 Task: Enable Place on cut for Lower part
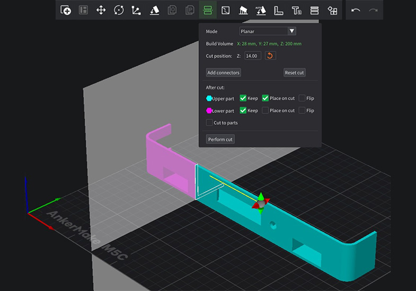[x=265, y=110]
